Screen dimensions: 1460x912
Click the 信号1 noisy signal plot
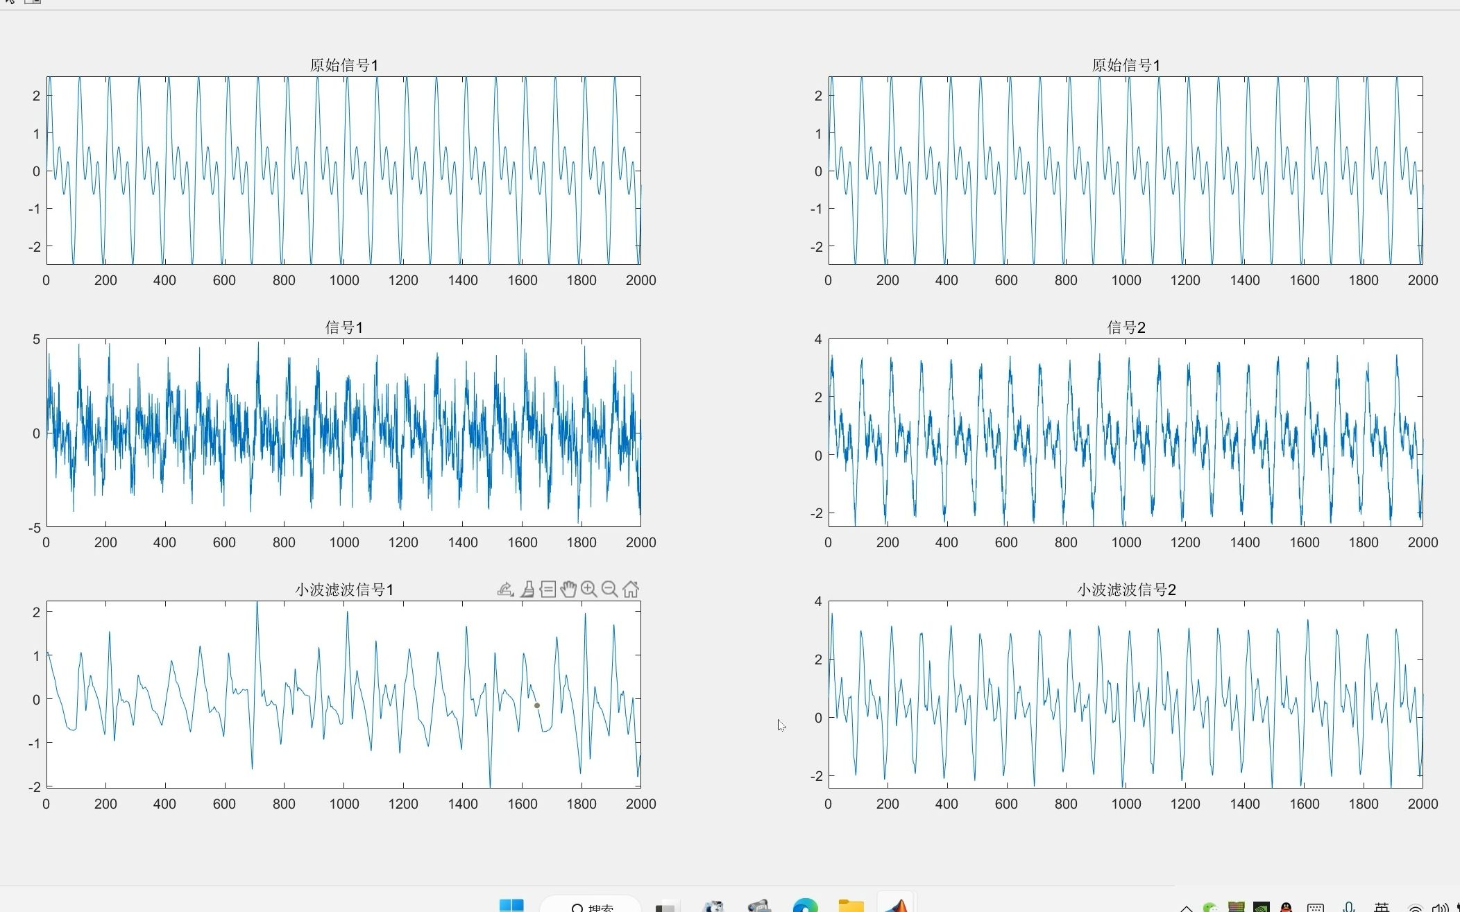coord(343,433)
